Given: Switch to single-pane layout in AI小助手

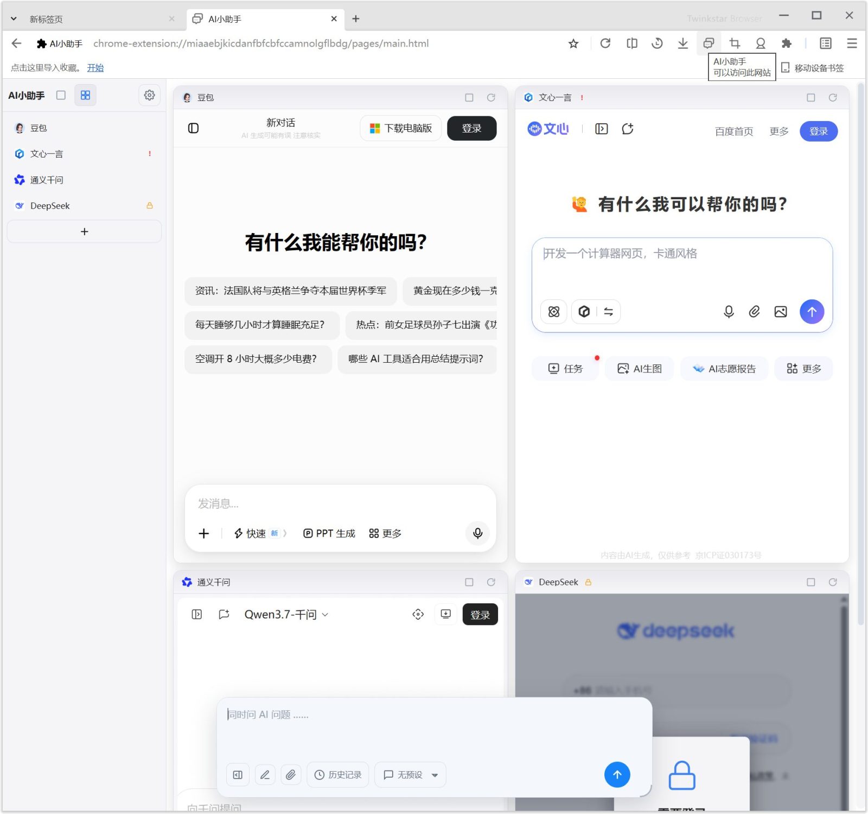Looking at the screenshot, I should pyautogui.click(x=61, y=95).
